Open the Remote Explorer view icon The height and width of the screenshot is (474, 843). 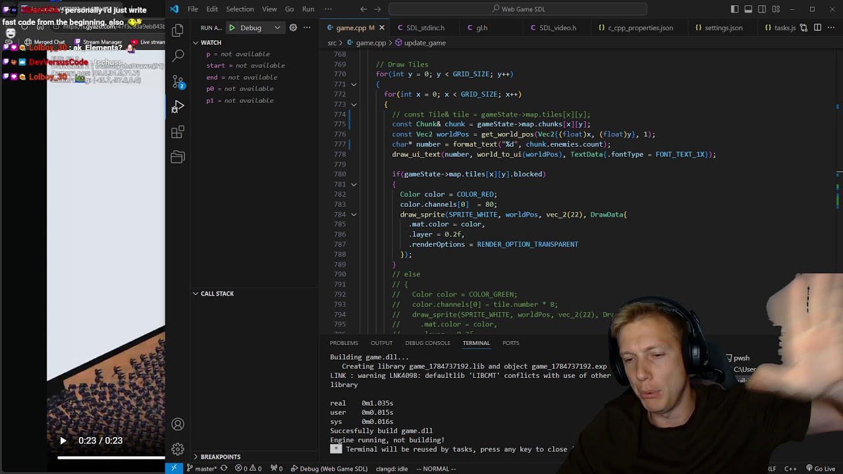[x=178, y=157]
